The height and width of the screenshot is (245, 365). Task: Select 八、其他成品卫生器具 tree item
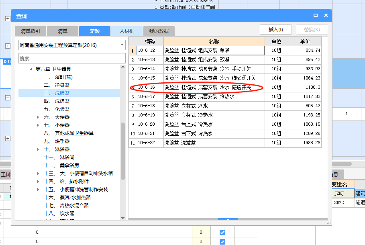pyautogui.click(x=69, y=133)
